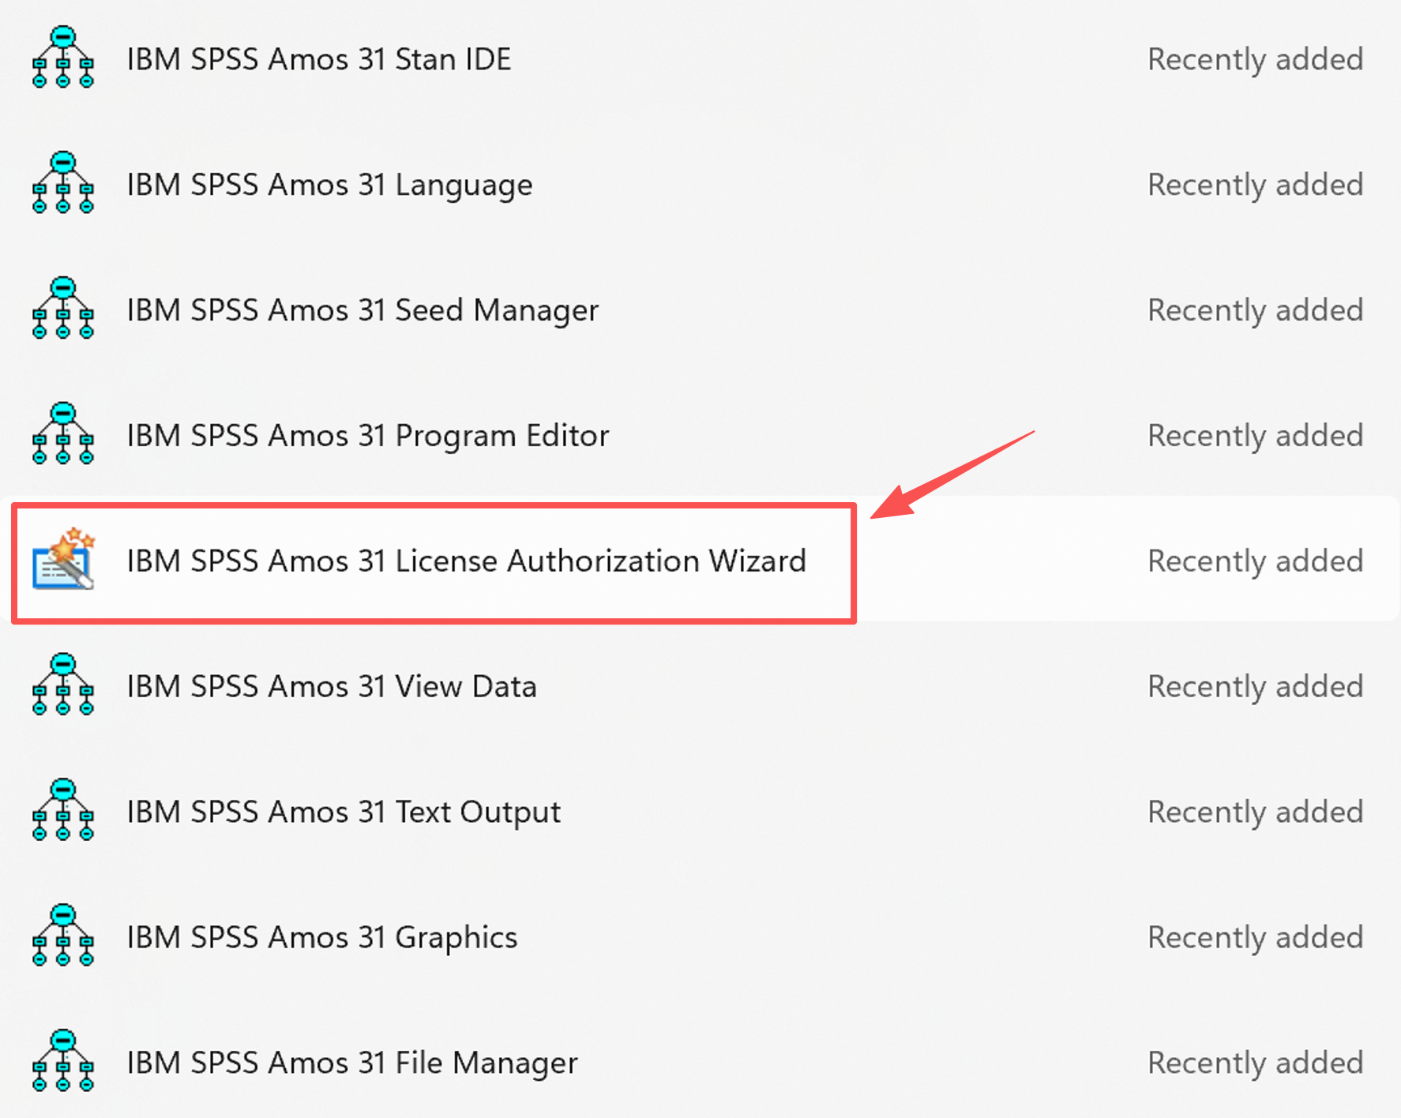Click 'Recently added' label beside View Data
Viewport: 1401px width, 1118px height.
(1256, 688)
